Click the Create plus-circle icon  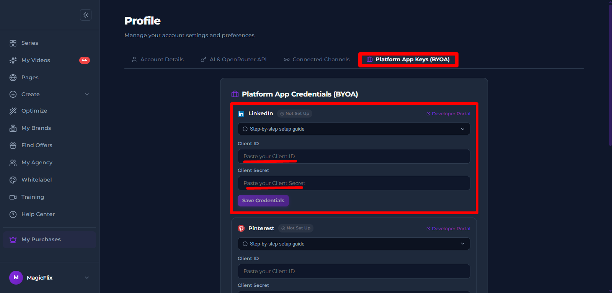click(x=13, y=94)
